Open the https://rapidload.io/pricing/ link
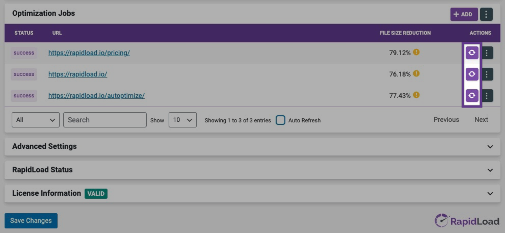 pyautogui.click(x=89, y=53)
